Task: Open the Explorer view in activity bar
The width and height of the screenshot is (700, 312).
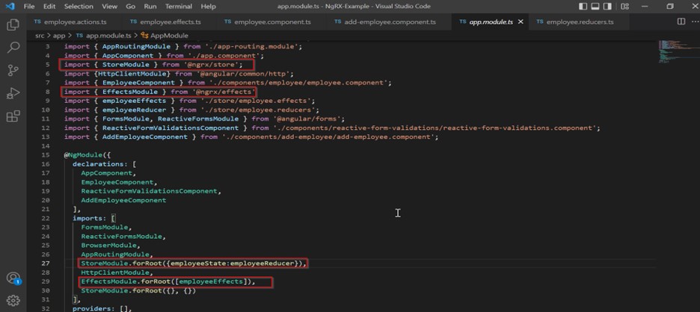Action: pyautogui.click(x=13, y=25)
